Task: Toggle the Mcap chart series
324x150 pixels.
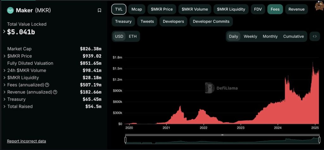Action: pos(137,9)
